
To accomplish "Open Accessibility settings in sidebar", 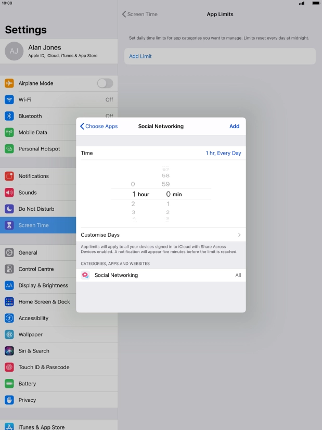I will click(x=33, y=318).
